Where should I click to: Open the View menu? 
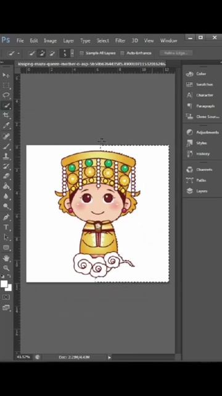tap(149, 41)
